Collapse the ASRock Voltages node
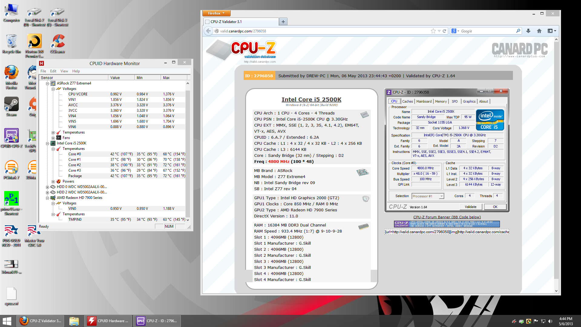 point(53,89)
